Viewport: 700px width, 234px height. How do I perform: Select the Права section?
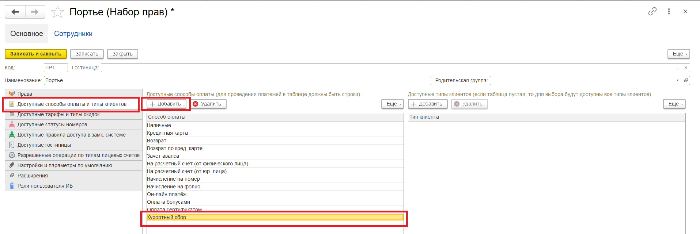pyautogui.click(x=73, y=94)
